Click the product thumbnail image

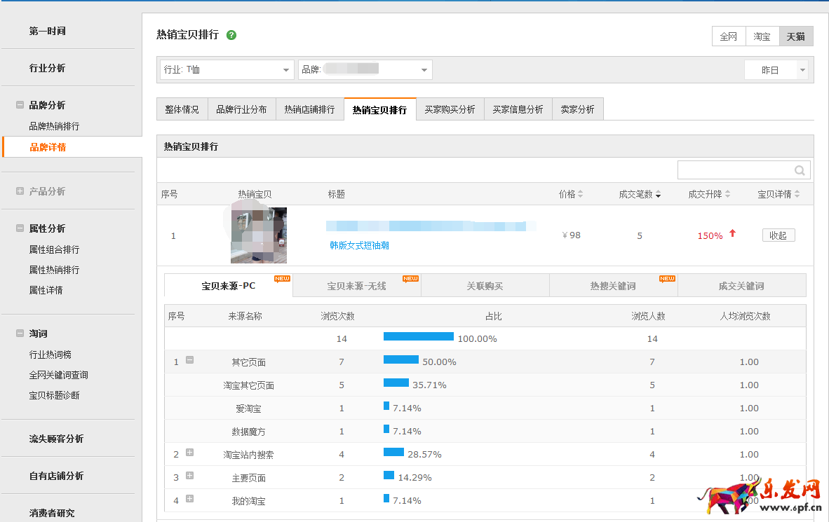click(x=258, y=235)
